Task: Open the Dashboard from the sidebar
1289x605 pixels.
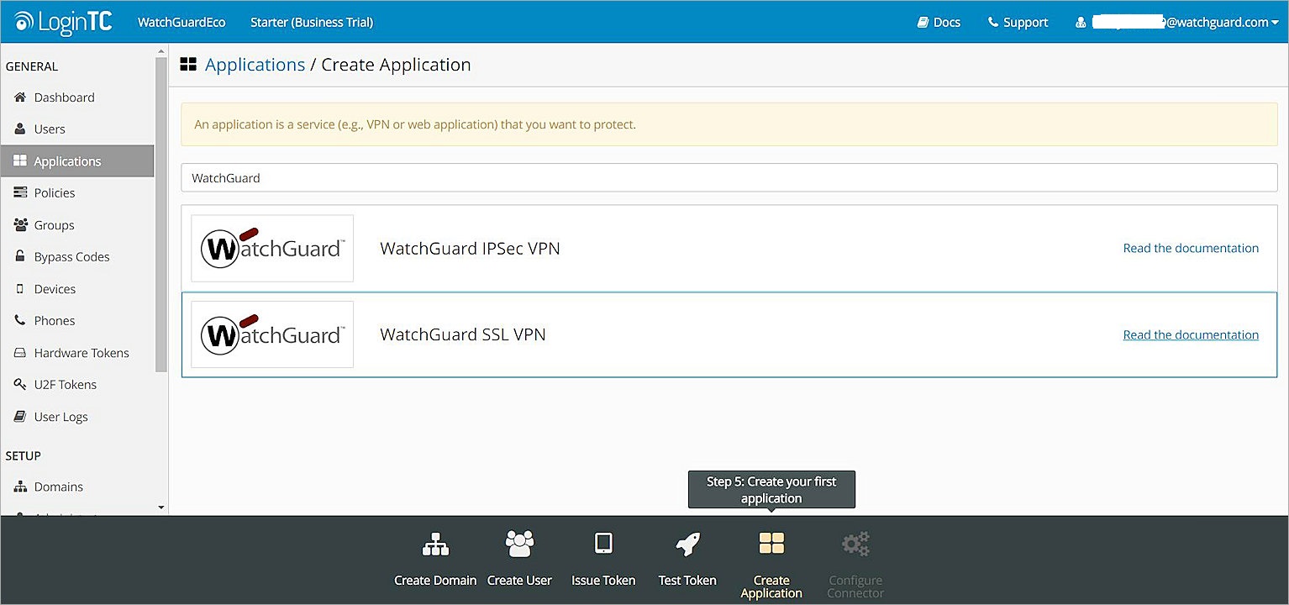Action: click(x=63, y=97)
